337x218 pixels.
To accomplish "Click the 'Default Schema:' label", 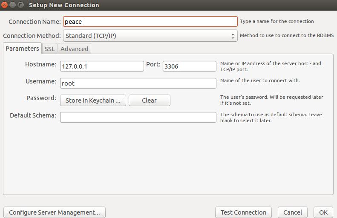I will pos(33,115).
